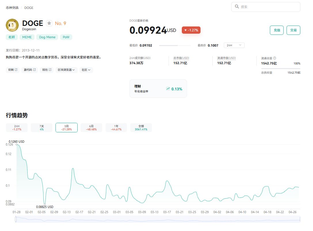
Task: Click the No. 9 rank label
Action: (60, 23)
